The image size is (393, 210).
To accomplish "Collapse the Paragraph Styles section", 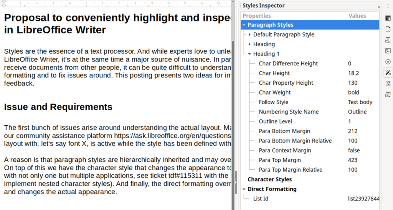I will (244, 25).
